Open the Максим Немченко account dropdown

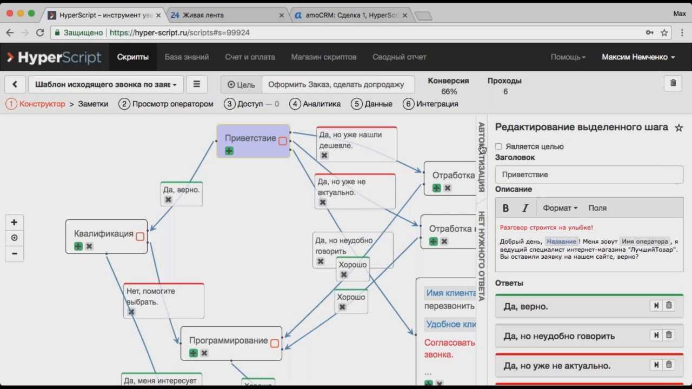638,57
